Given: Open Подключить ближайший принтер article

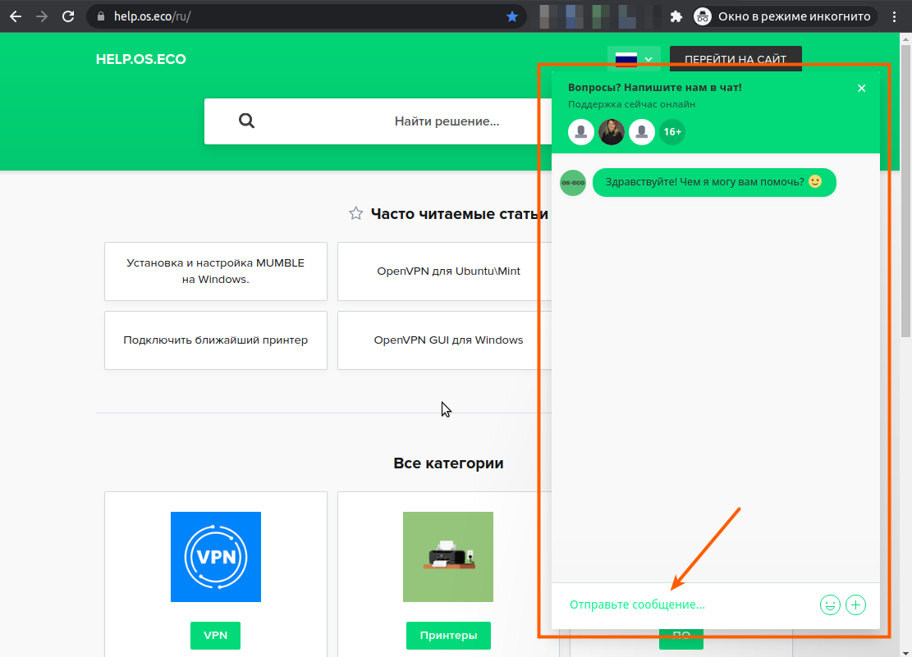Looking at the screenshot, I should pos(215,340).
